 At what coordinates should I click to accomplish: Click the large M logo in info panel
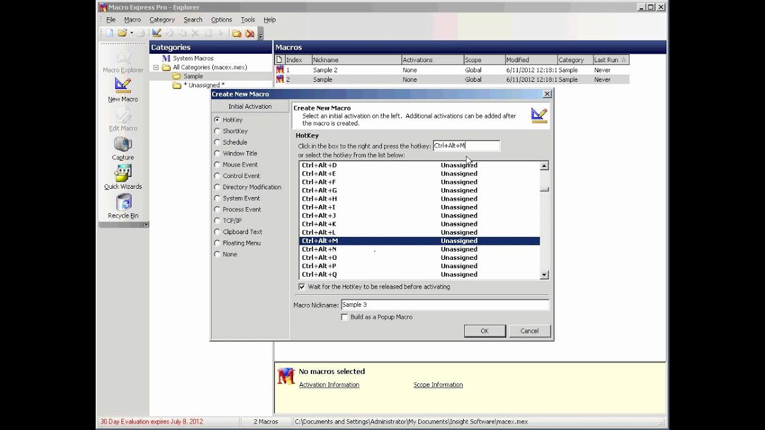[286, 376]
